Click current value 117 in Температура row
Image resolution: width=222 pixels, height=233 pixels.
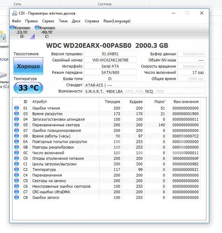[x=117, y=169]
